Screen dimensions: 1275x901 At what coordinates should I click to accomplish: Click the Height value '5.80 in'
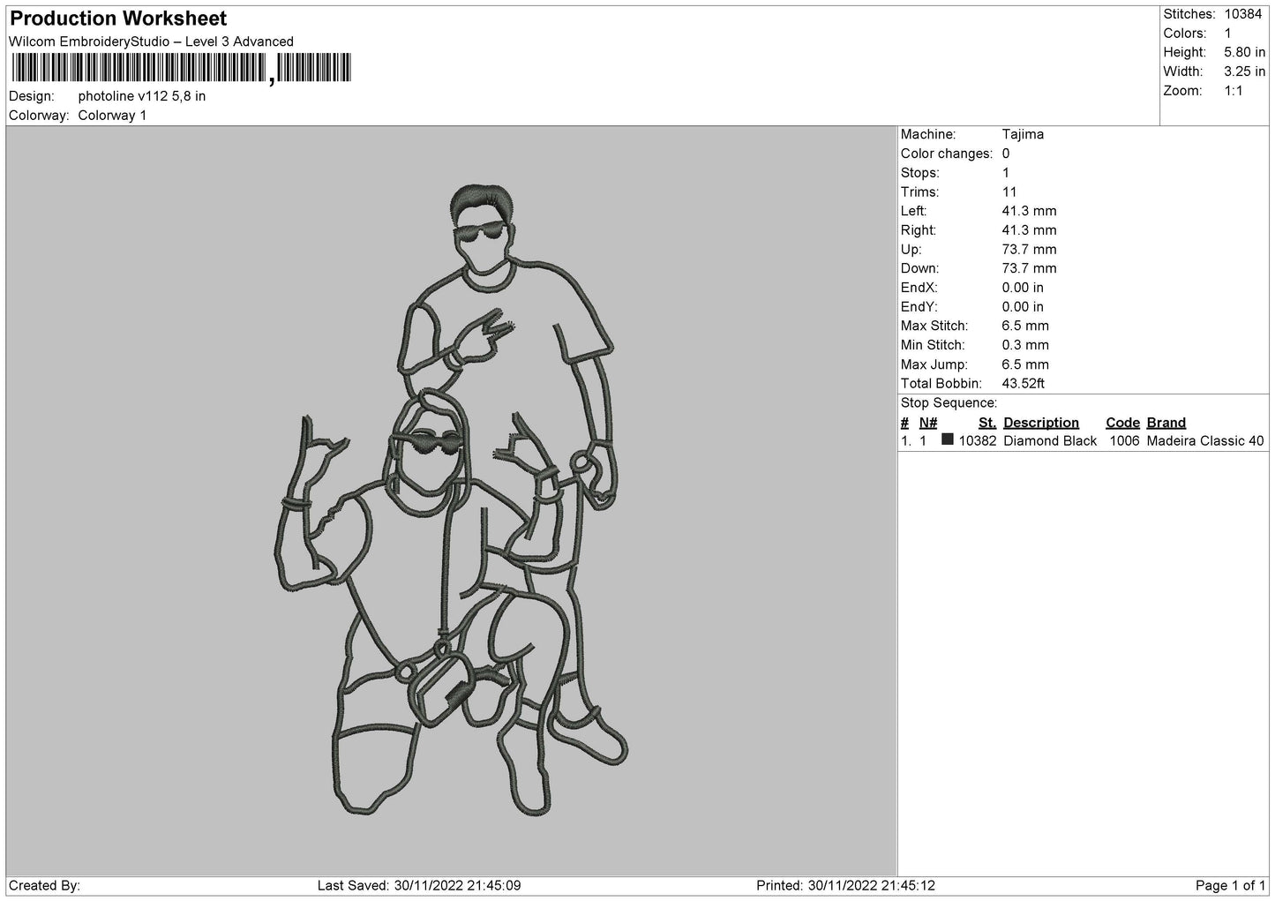click(x=1245, y=53)
